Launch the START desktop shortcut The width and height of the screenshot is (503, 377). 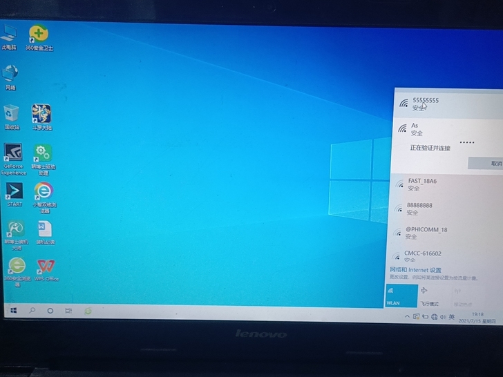(15, 195)
